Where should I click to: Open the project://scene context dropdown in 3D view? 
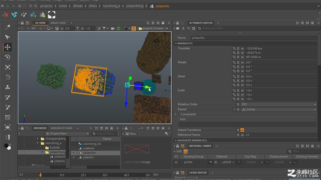(x=153, y=28)
